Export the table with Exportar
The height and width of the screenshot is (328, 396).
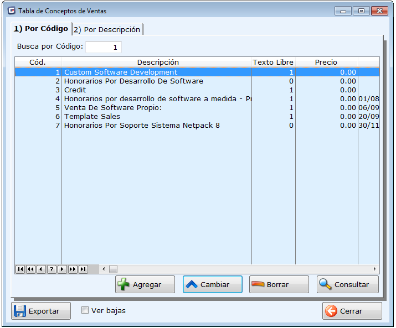click(41, 311)
